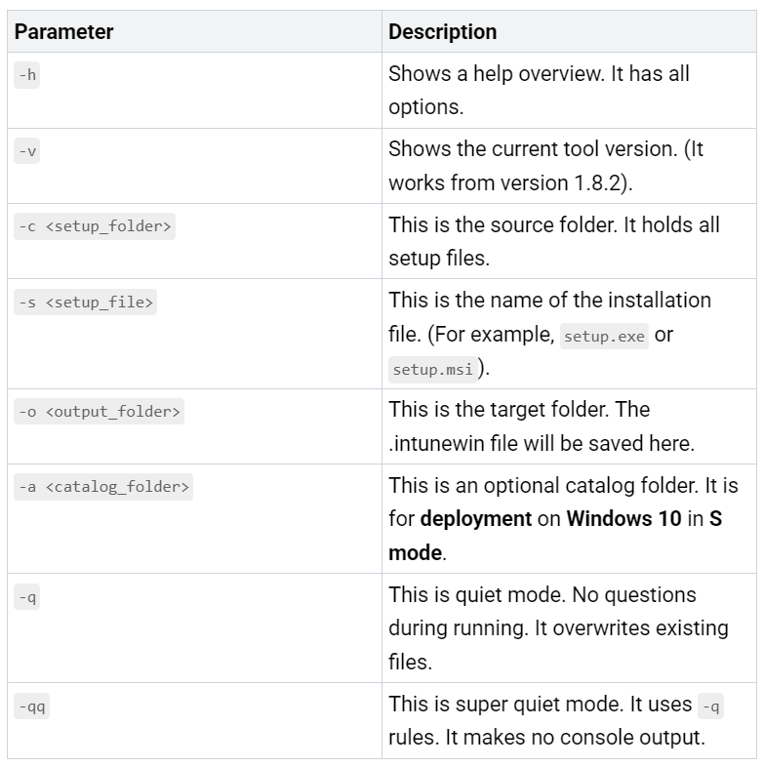Select the -v parameter code
The image size is (764, 767).
[26, 152]
